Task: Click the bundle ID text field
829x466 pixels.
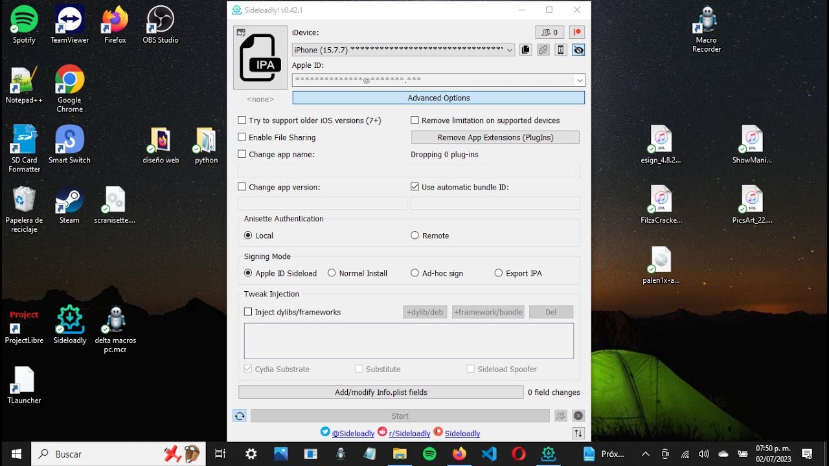Action: pos(495,203)
